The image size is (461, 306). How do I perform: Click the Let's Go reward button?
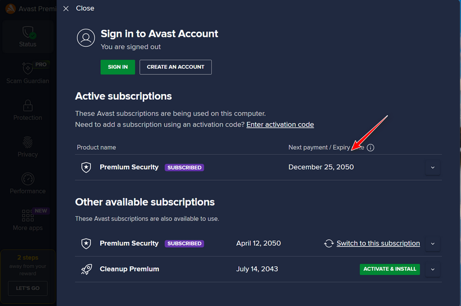pyautogui.click(x=28, y=288)
